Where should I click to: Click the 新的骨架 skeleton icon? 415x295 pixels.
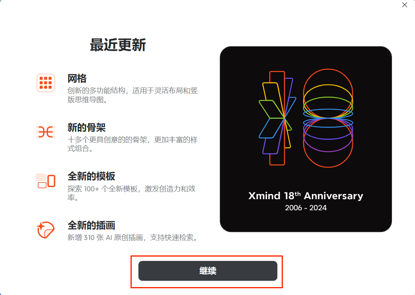[x=46, y=132]
